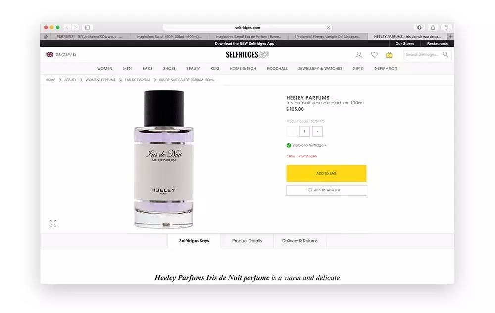Screen dimensions: 495x313
Task: Open the yellow shopping bag icon
Action: pyautogui.click(x=389, y=55)
